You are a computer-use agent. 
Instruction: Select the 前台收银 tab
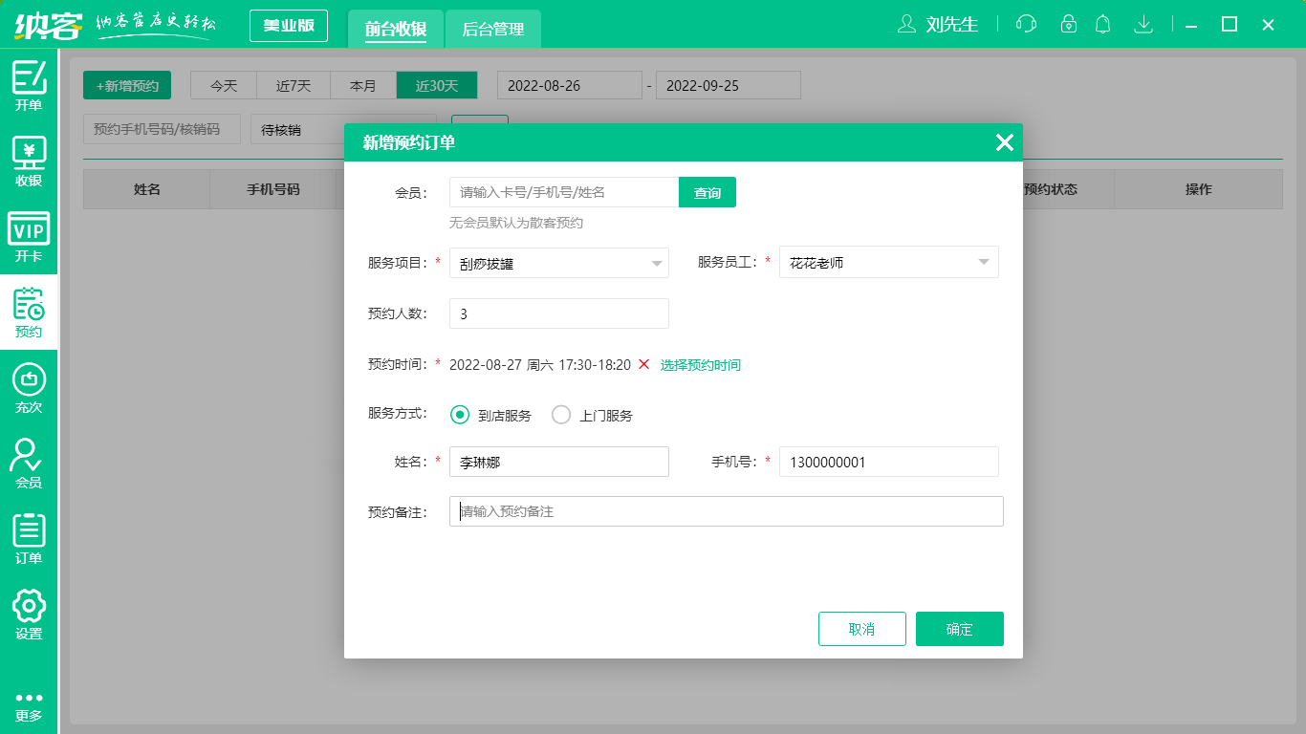click(x=395, y=29)
